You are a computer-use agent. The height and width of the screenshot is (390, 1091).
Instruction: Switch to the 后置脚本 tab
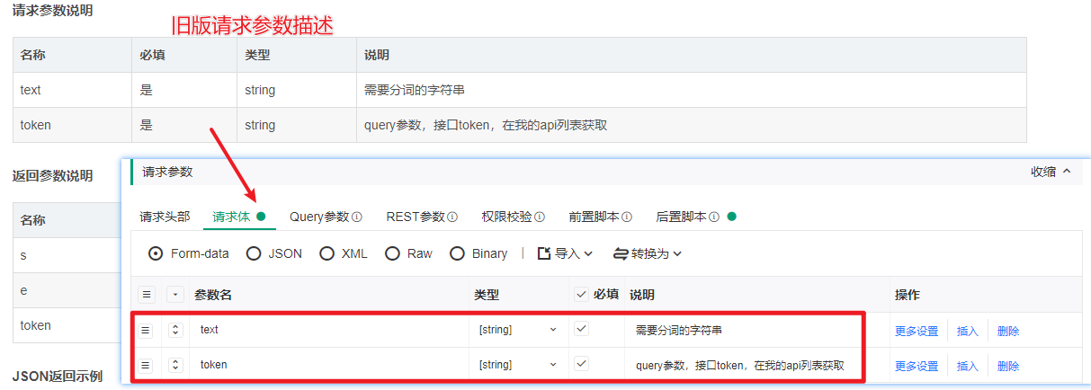[x=681, y=217]
